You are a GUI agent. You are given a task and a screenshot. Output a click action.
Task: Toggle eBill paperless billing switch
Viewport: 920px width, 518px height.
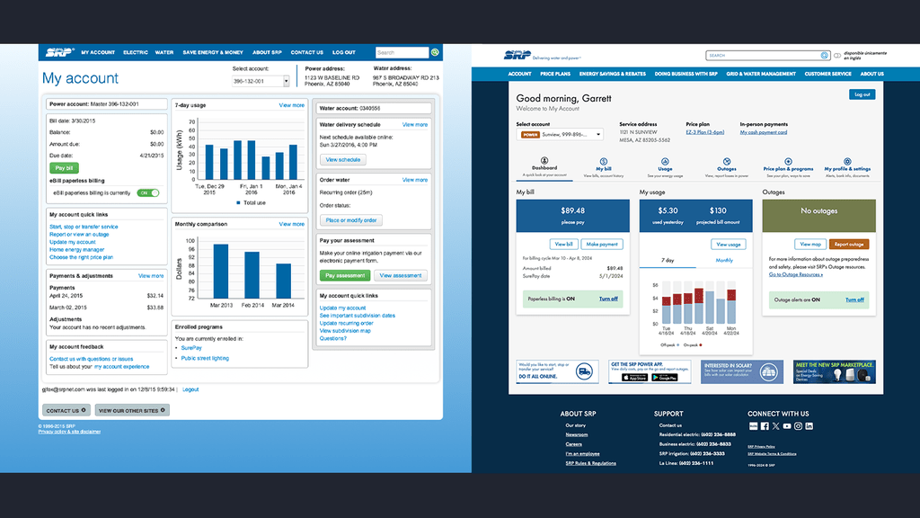point(148,192)
